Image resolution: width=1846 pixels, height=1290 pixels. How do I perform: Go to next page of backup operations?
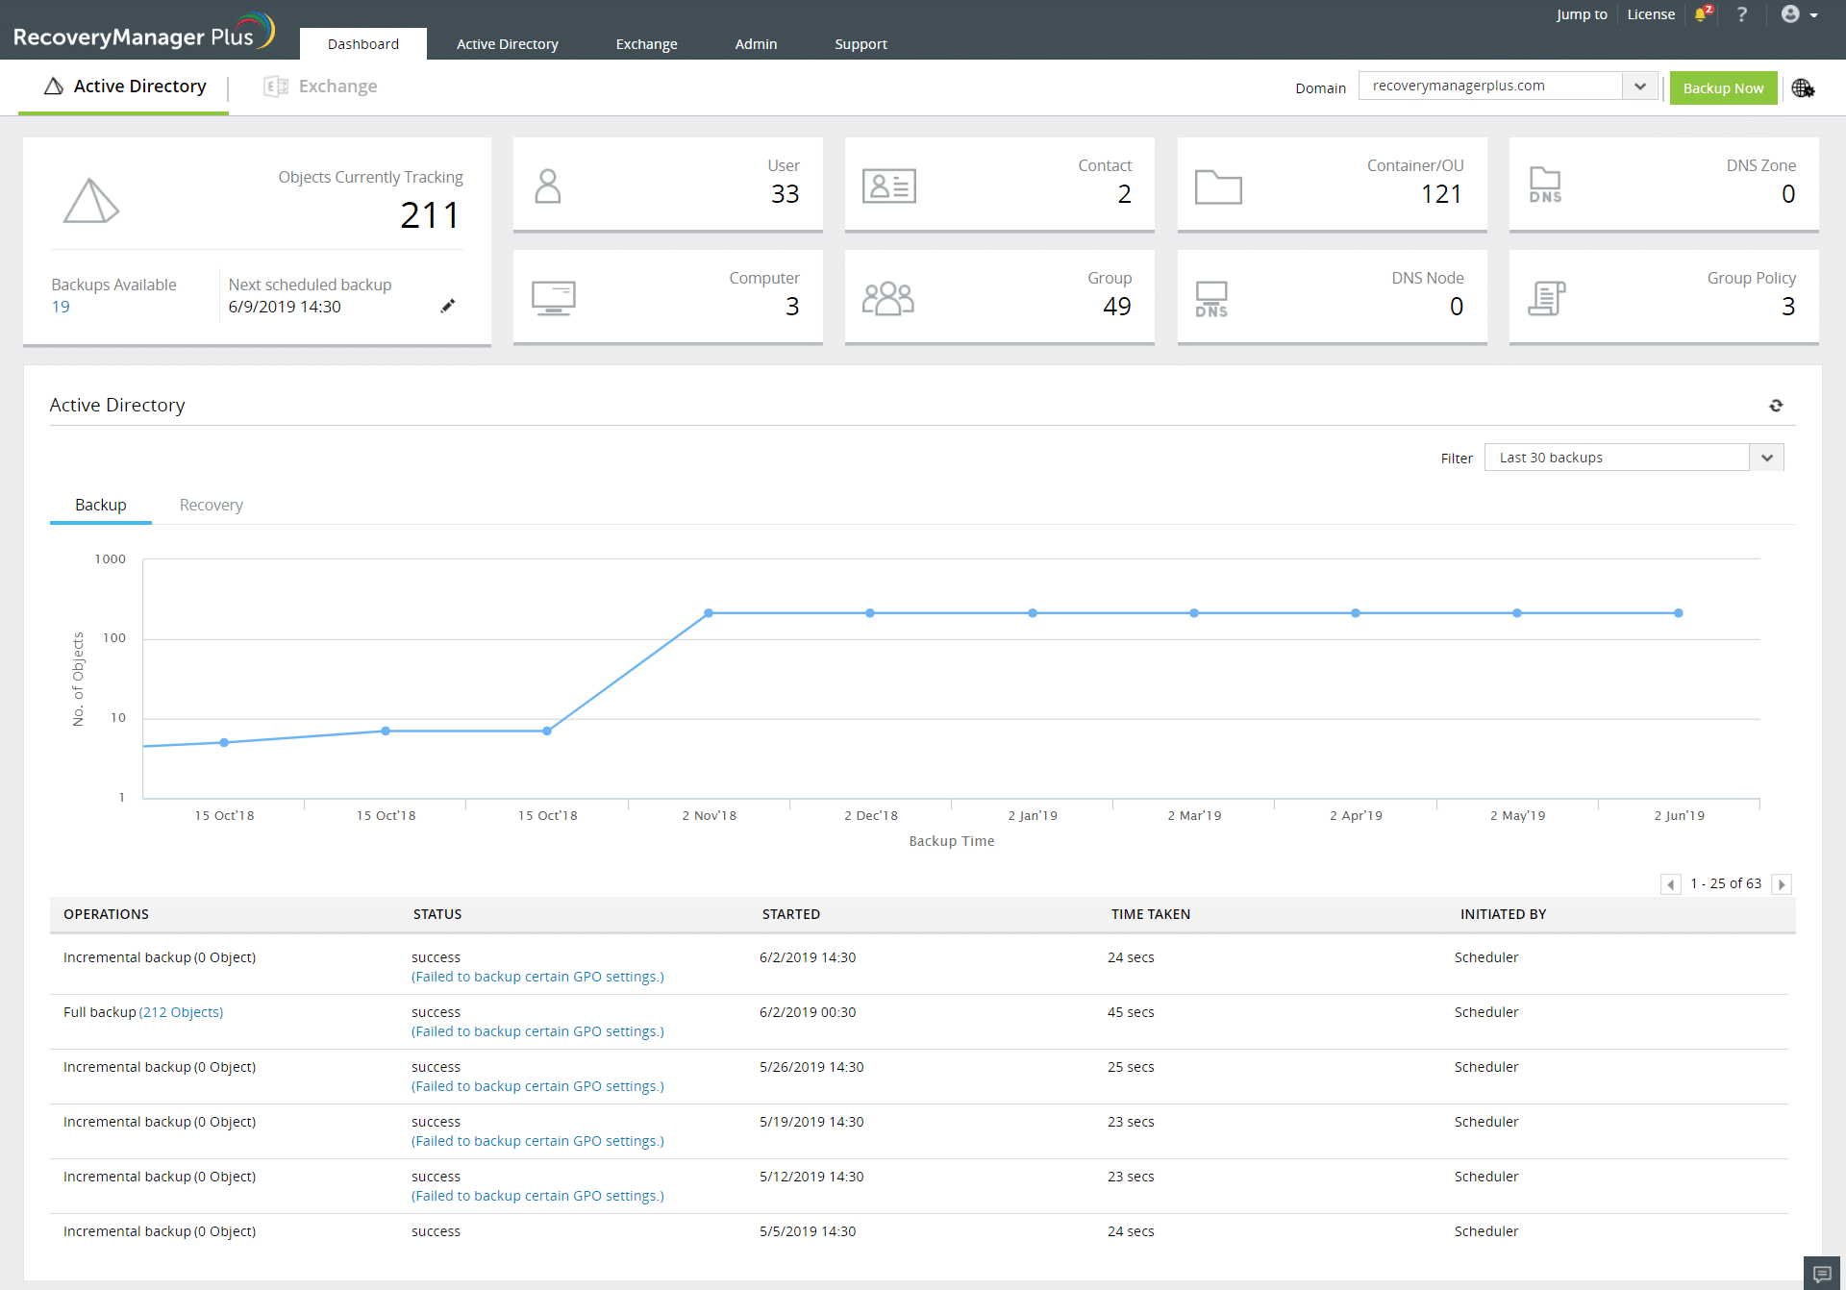1782,884
